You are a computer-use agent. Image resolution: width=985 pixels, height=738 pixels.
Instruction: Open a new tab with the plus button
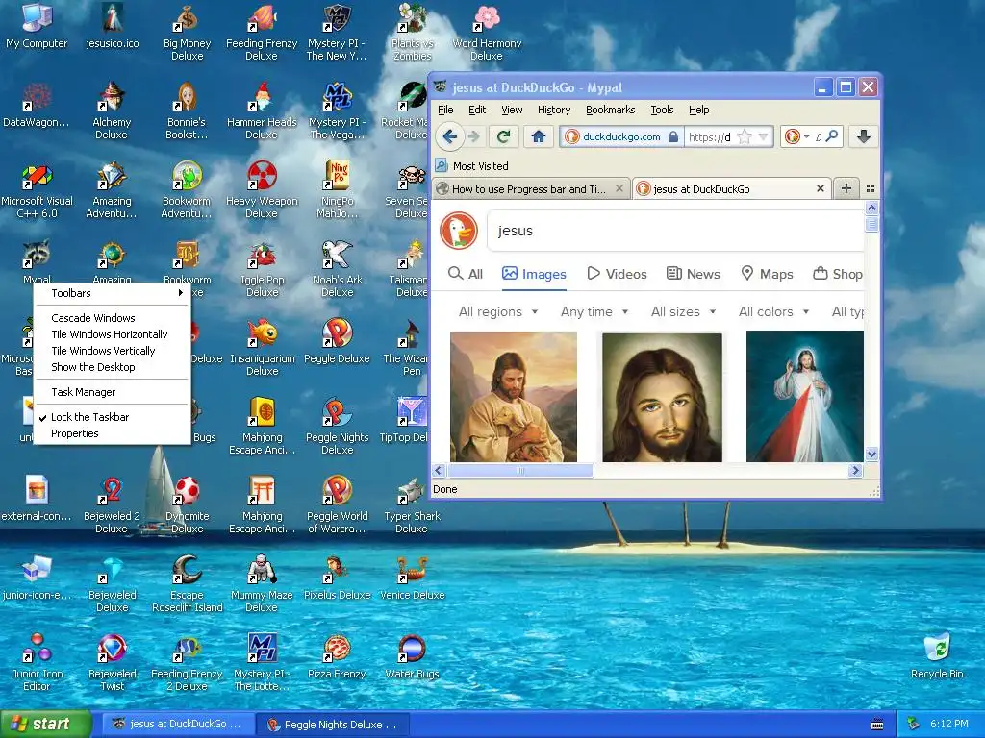click(x=846, y=188)
